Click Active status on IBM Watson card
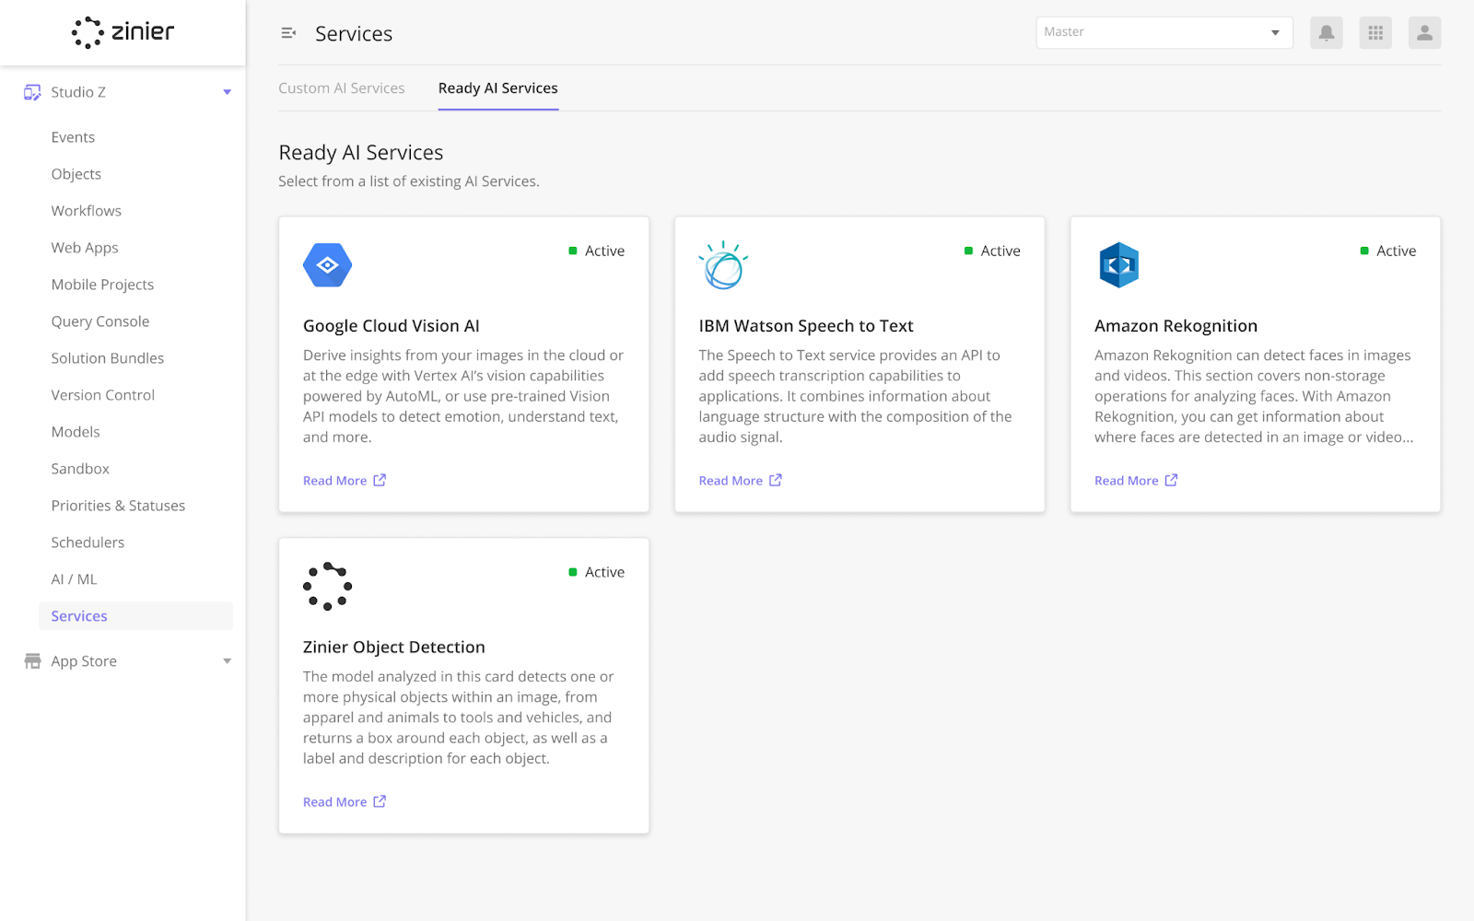 point(992,251)
